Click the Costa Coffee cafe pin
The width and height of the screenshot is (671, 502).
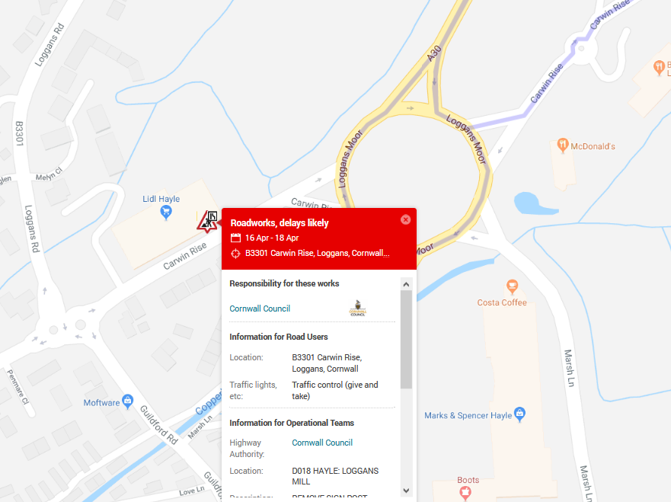pos(513,286)
